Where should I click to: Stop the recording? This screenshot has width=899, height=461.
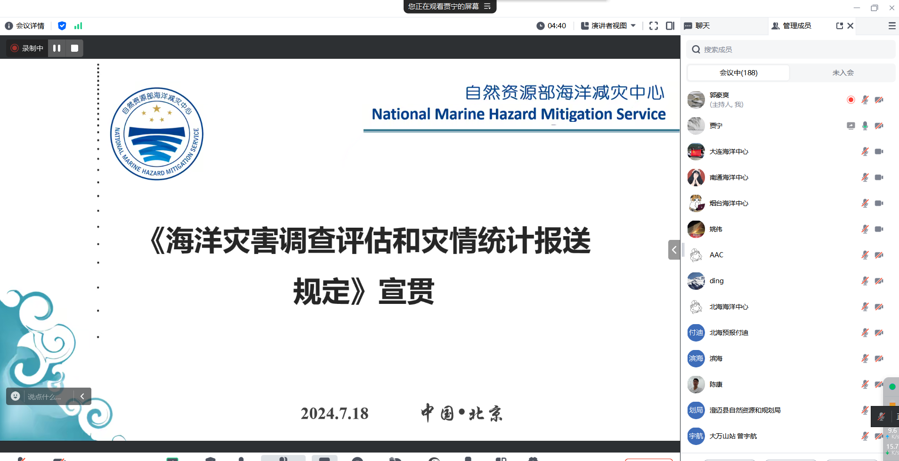pyautogui.click(x=74, y=48)
